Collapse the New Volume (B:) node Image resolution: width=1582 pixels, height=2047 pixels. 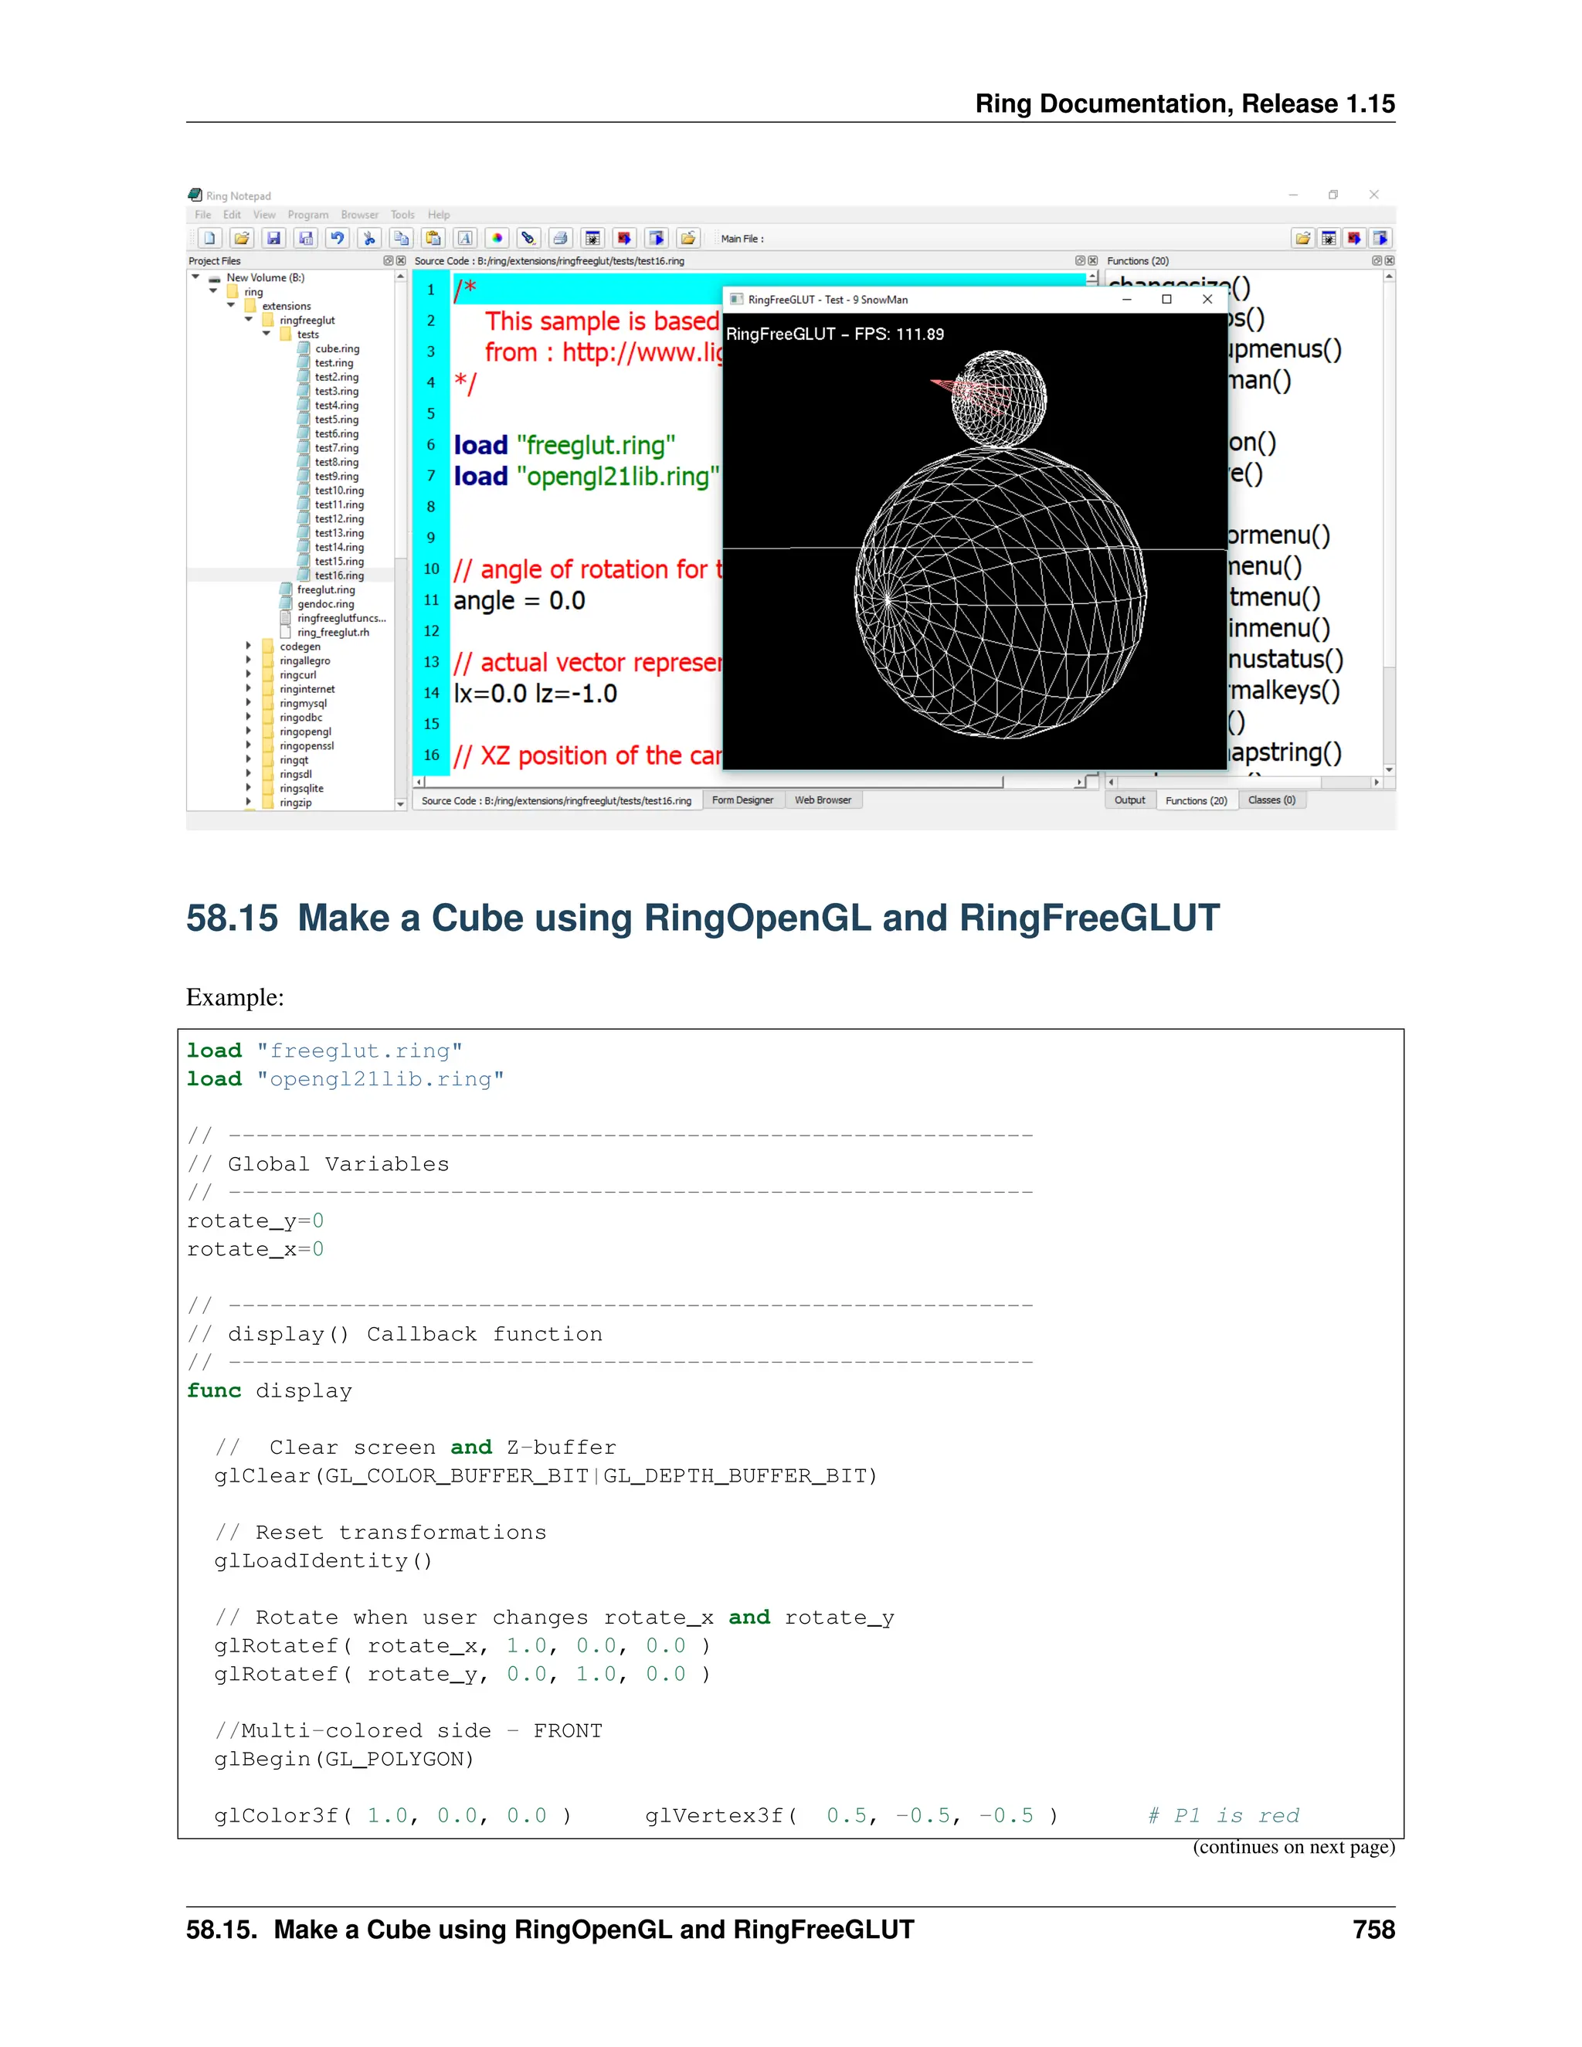point(195,277)
